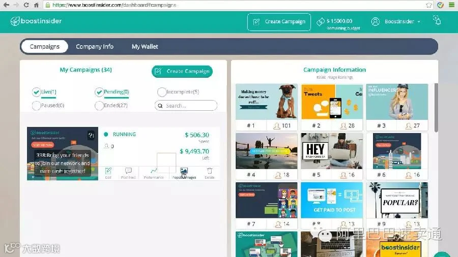Click the RUNNING status label
458x257 pixels.
125,134
